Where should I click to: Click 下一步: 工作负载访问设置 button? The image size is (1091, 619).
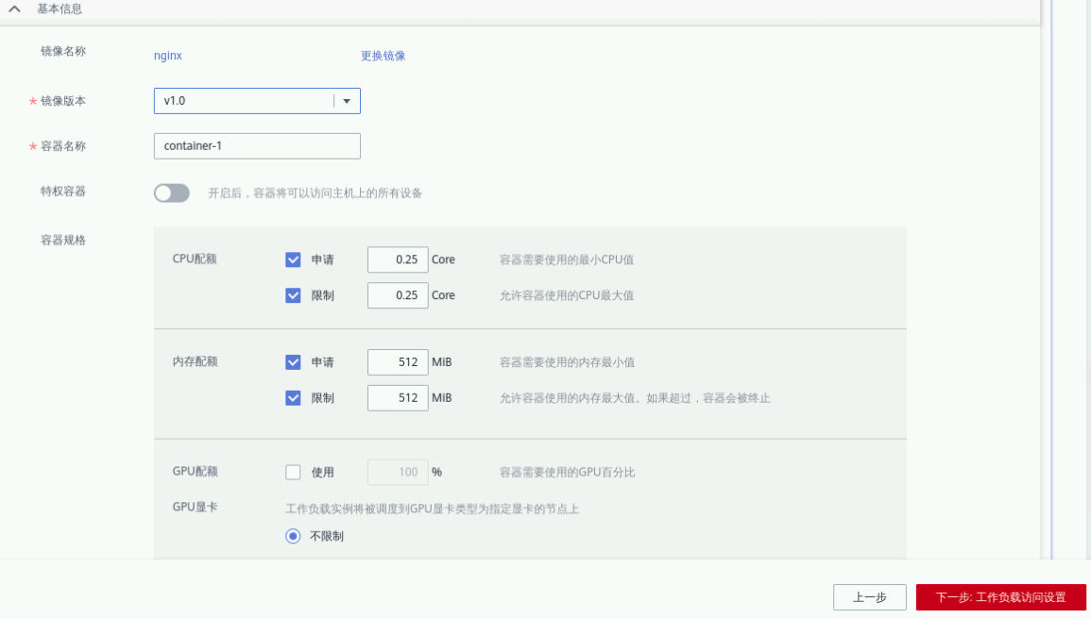pyautogui.click(x=1000, y=597)
